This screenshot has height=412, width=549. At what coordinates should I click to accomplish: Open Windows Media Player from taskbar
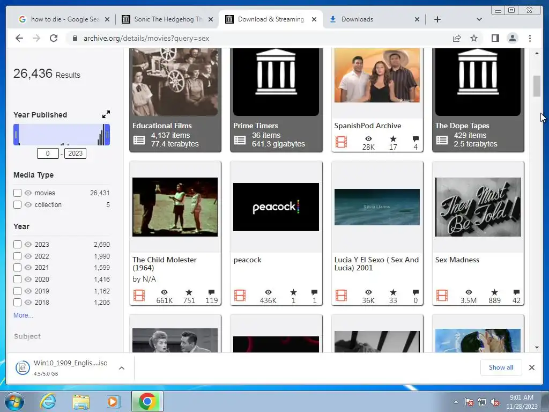[113, 401]
